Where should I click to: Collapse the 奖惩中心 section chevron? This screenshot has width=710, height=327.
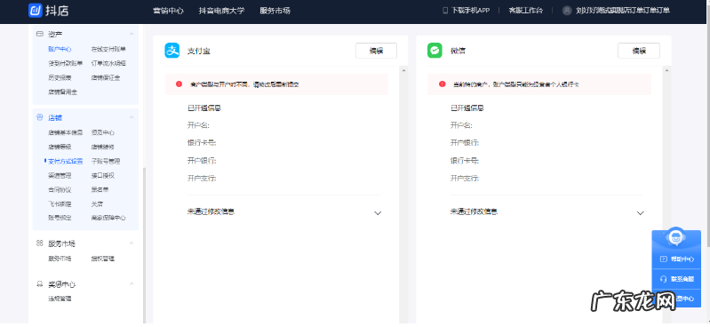[132, 284]
